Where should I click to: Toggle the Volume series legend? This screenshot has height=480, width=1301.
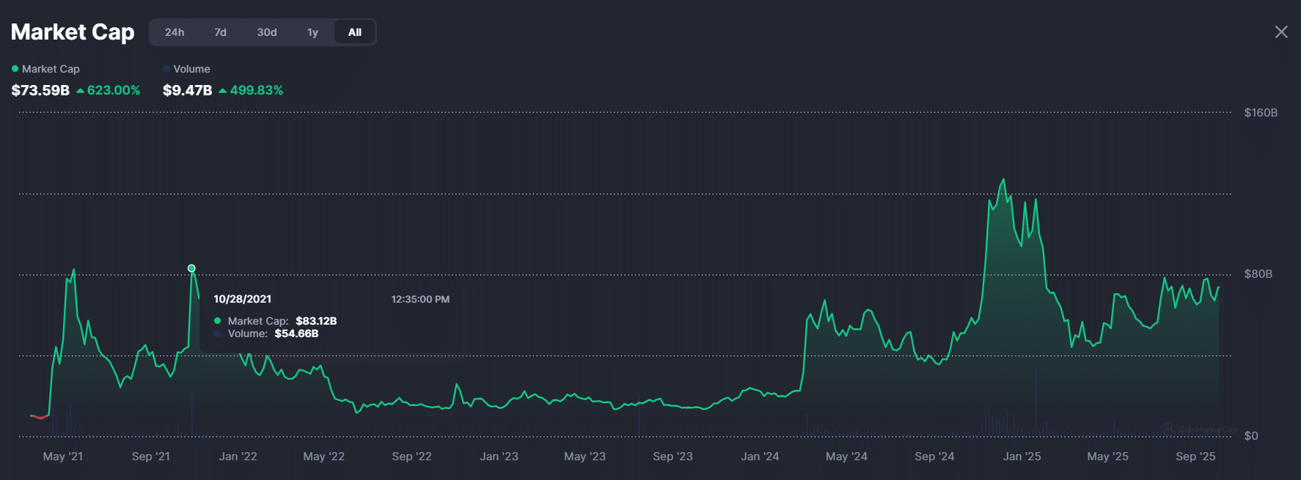pyautogui.click(x=191, y=69)
